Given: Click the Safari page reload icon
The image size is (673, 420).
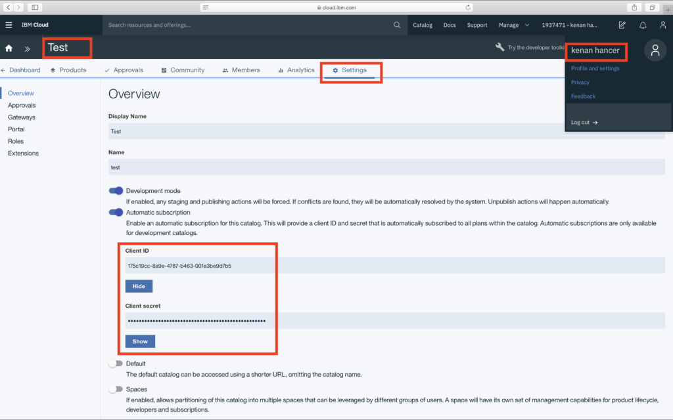Looking at the screenshot, I should (x=468, y=7).
